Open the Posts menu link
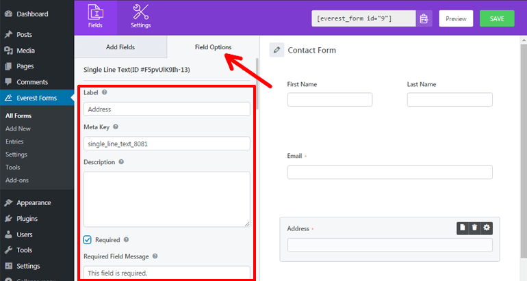 24,34
